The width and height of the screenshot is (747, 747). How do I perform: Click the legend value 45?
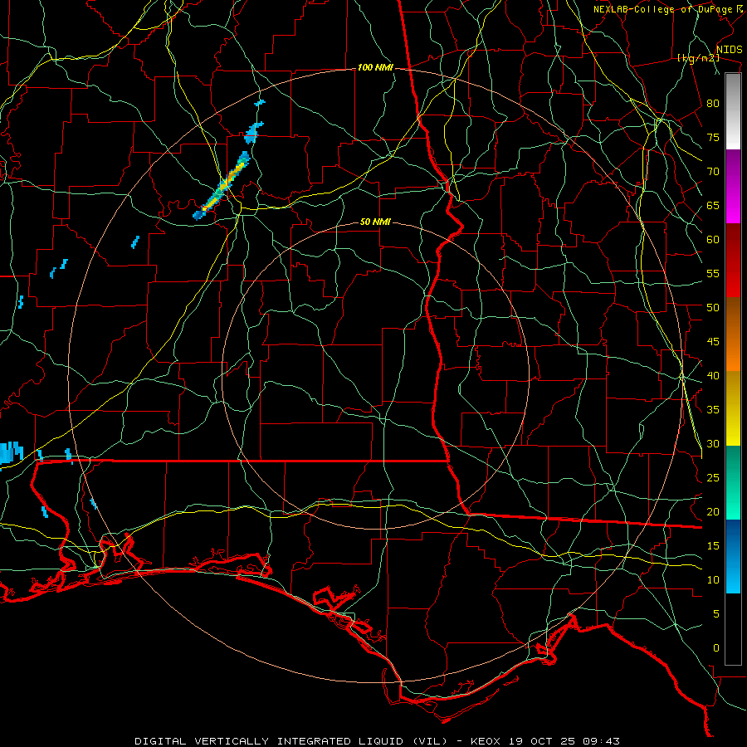point(713,342)
